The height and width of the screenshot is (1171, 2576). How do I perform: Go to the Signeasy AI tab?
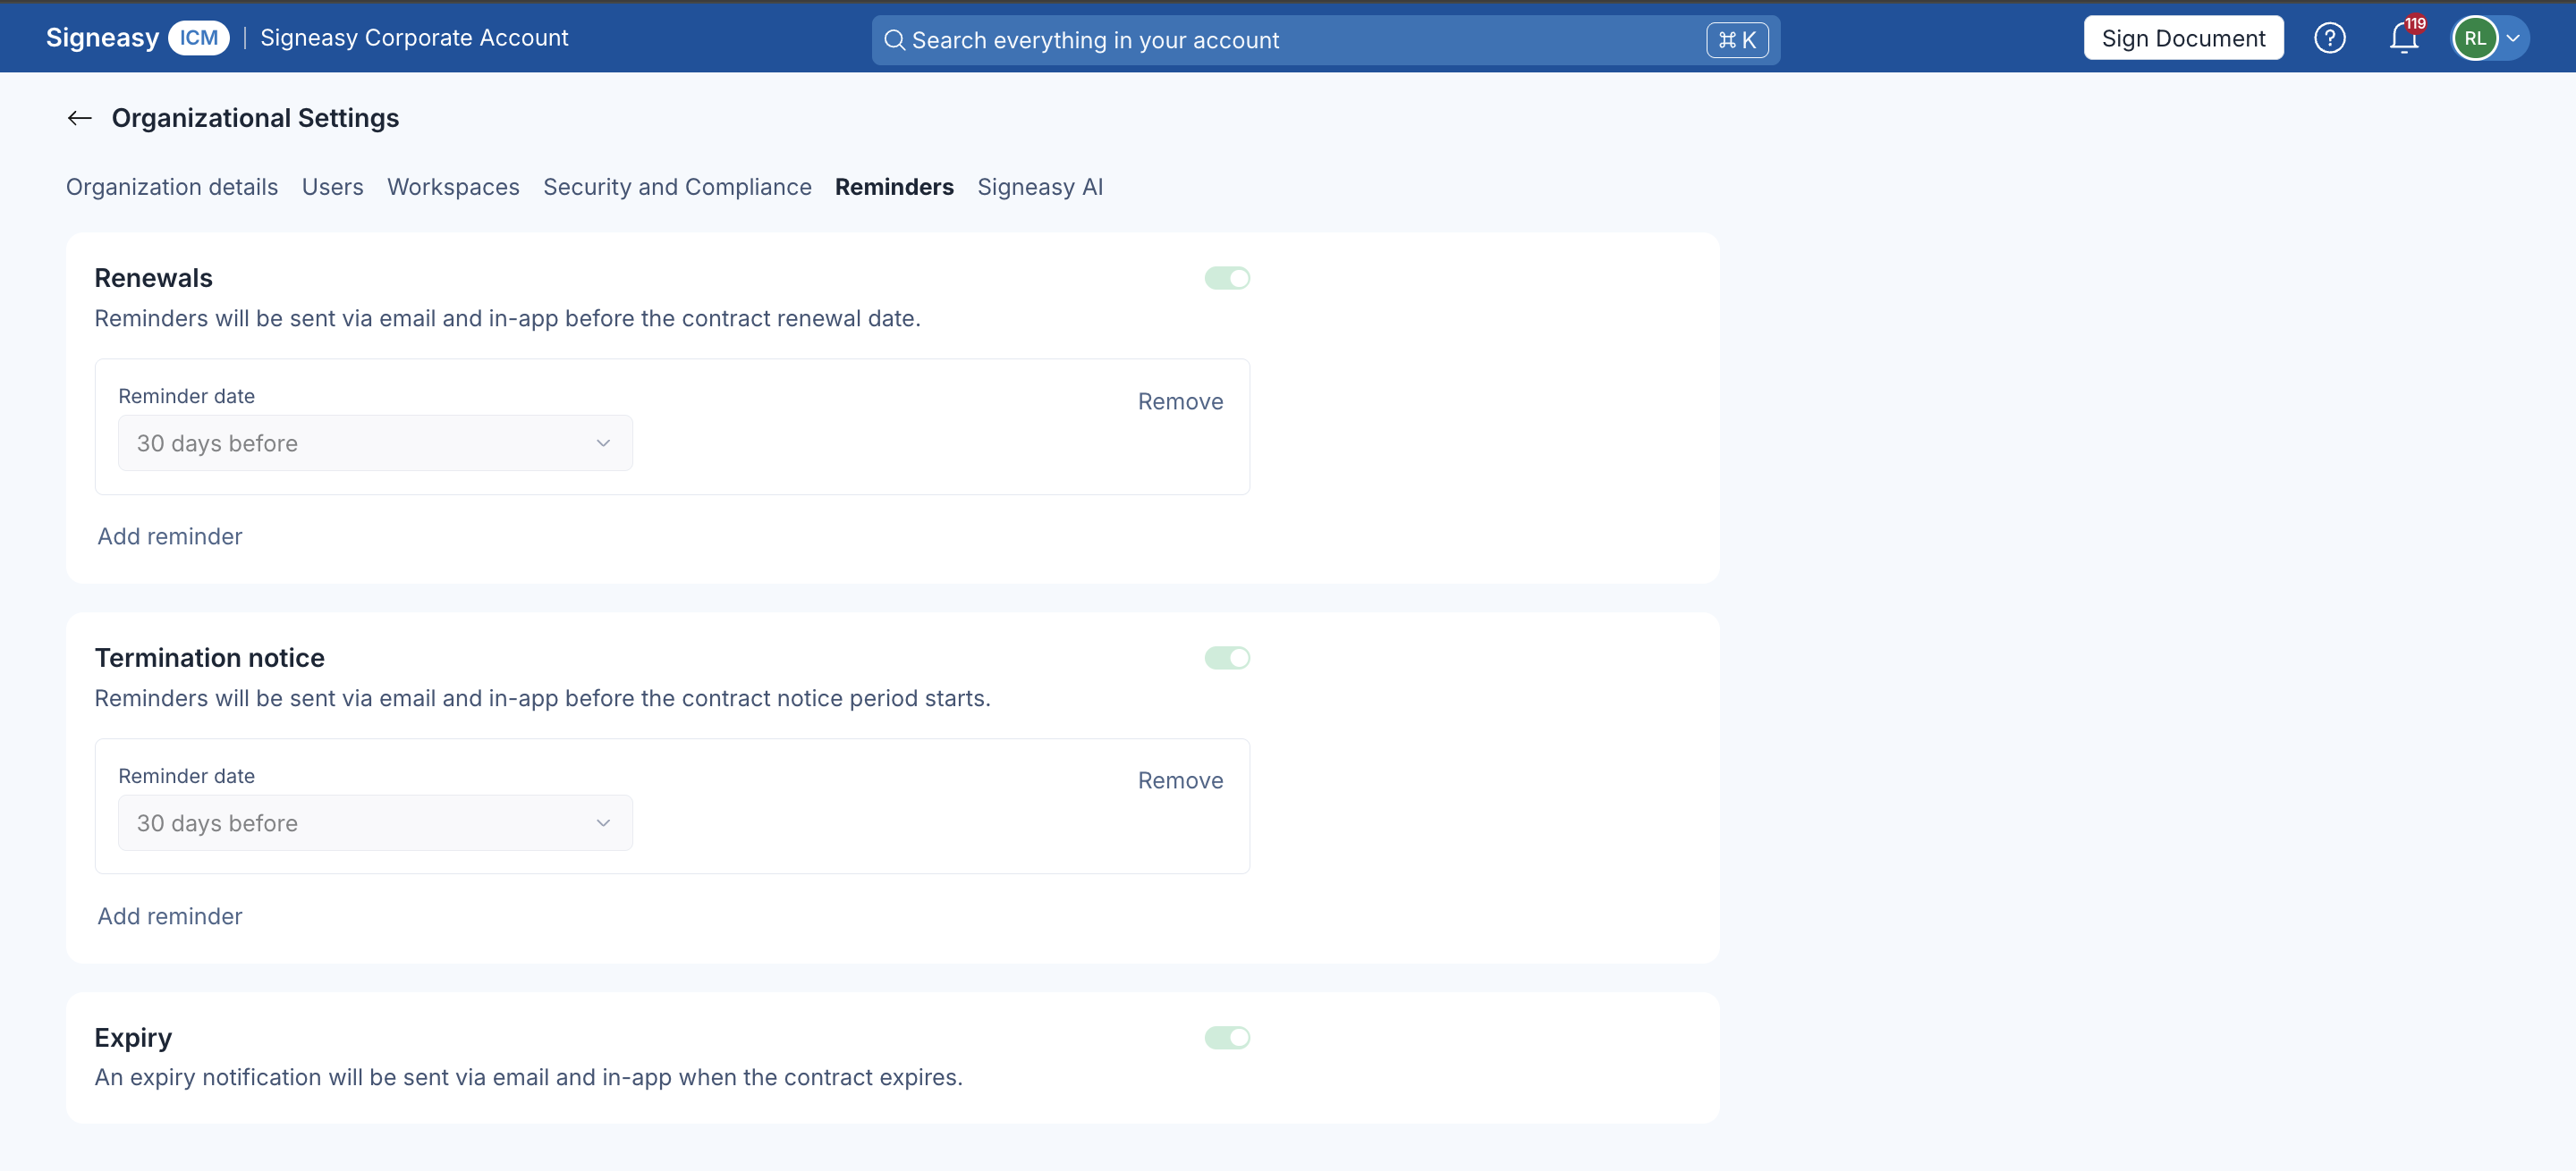click(1040, 187)
